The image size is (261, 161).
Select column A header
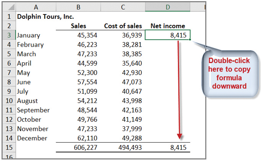click(36, 7)
